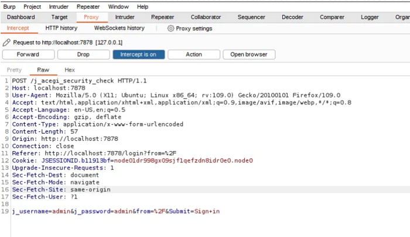Open Proxy settings gear icon
The height and width of the screenshot is (237, 410).
pos(170,29)
